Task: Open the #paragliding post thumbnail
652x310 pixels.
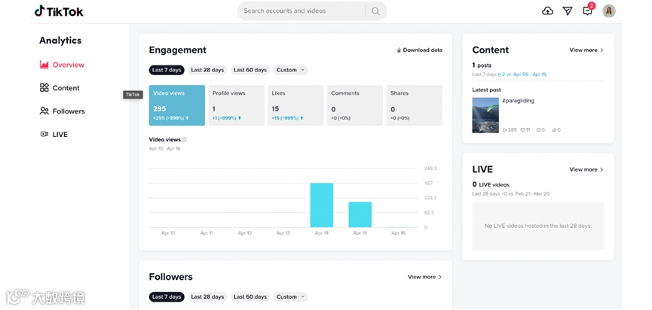Action: 485,115
